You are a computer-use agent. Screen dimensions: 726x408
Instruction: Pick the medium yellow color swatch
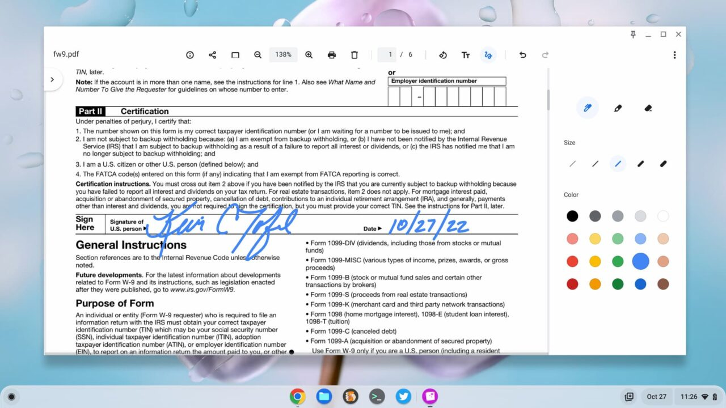pyautogui.click(x=595, y=261)
